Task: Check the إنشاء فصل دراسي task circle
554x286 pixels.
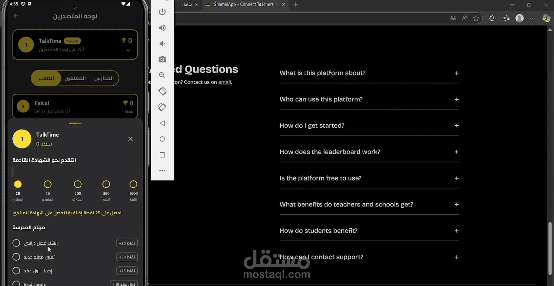Action: tap(16, 243)
